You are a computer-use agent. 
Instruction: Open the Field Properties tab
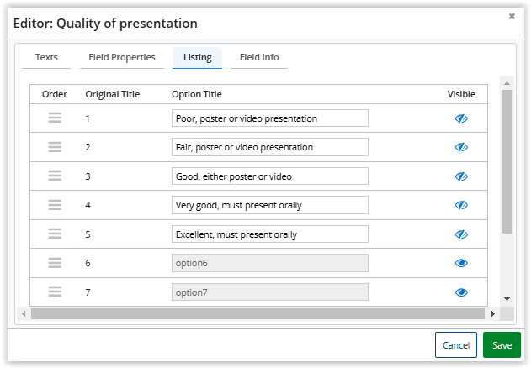click(x=122, y=57)
